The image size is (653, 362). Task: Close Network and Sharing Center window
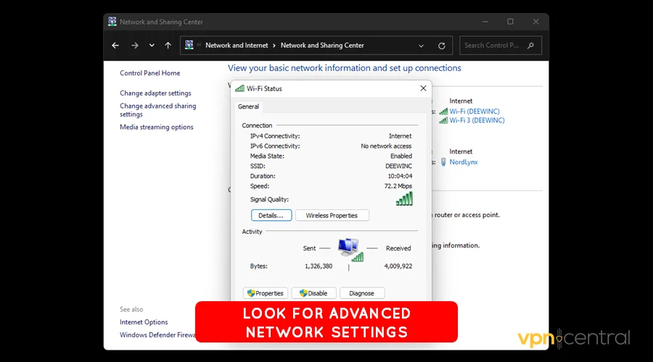tap(536, 22)
